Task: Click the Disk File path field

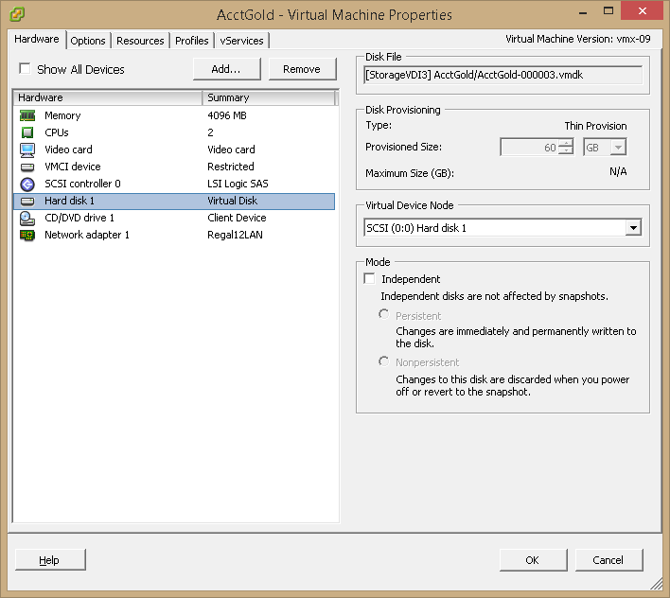Action: click(503, 75)
